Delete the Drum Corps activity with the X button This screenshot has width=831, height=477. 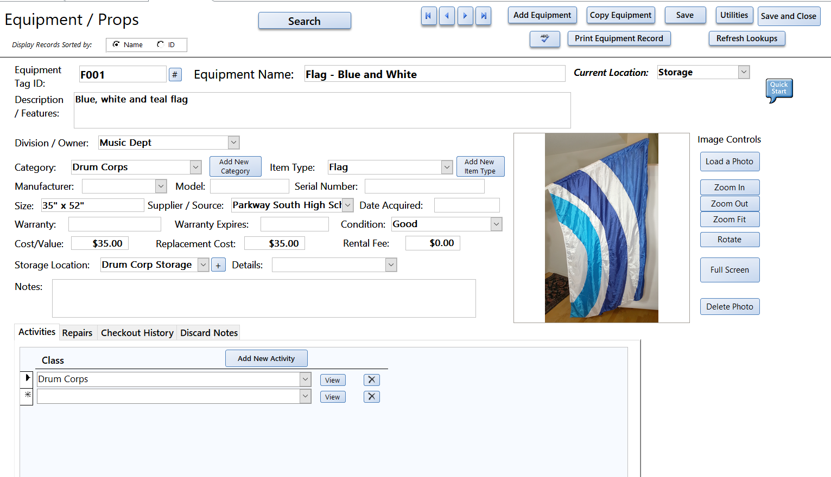(371, 379)
